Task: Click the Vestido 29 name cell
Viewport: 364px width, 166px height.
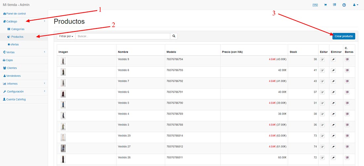Action: [x=124, y=136]
